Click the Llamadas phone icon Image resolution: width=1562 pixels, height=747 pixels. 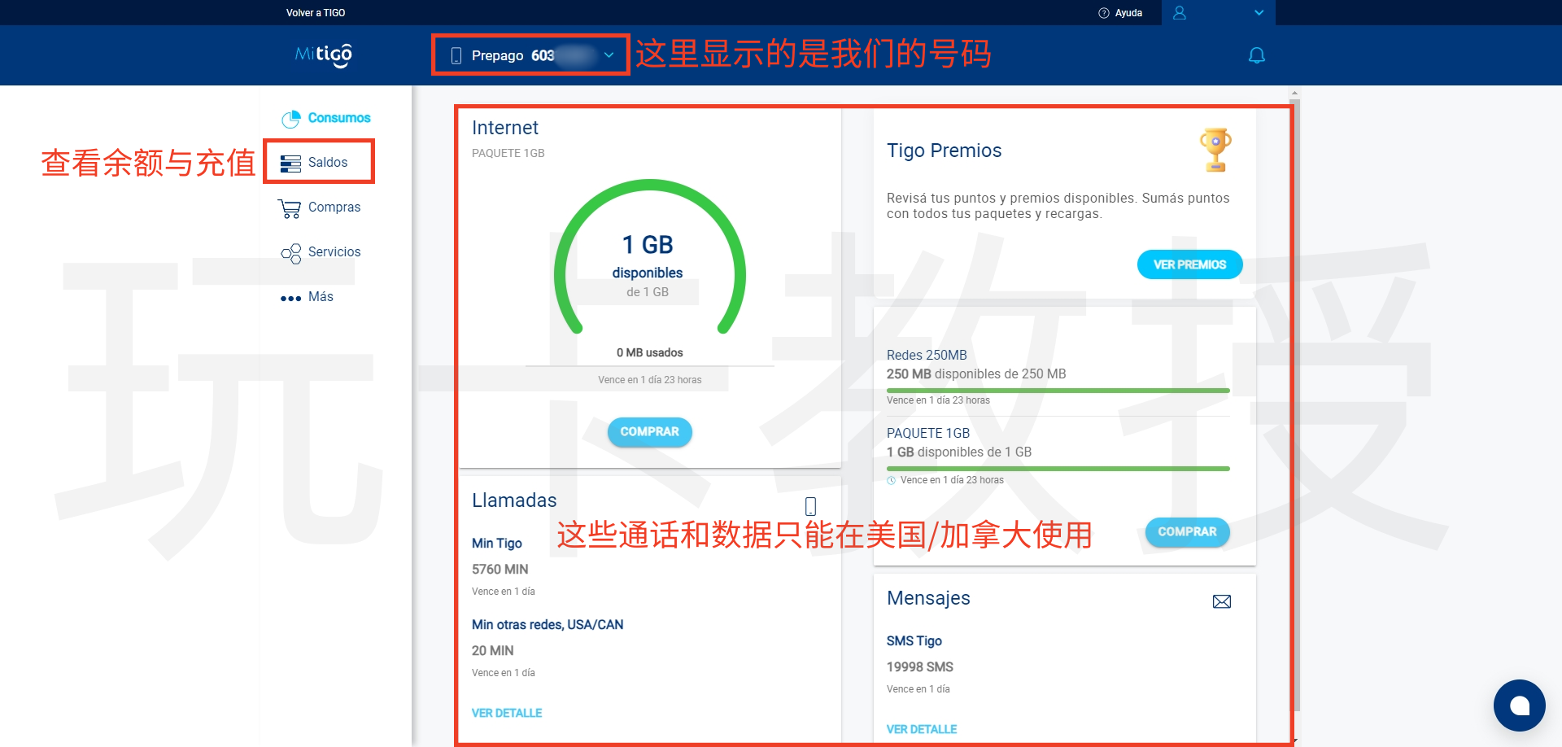click(x=810, y=506)
